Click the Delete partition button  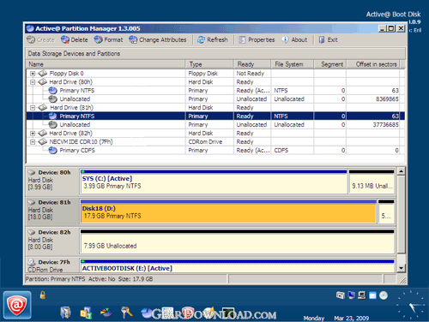tap(75, 39)
